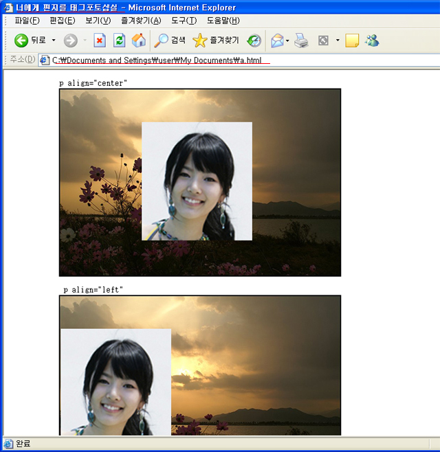Refresh the page with the green arrows icon

(119, 40)
